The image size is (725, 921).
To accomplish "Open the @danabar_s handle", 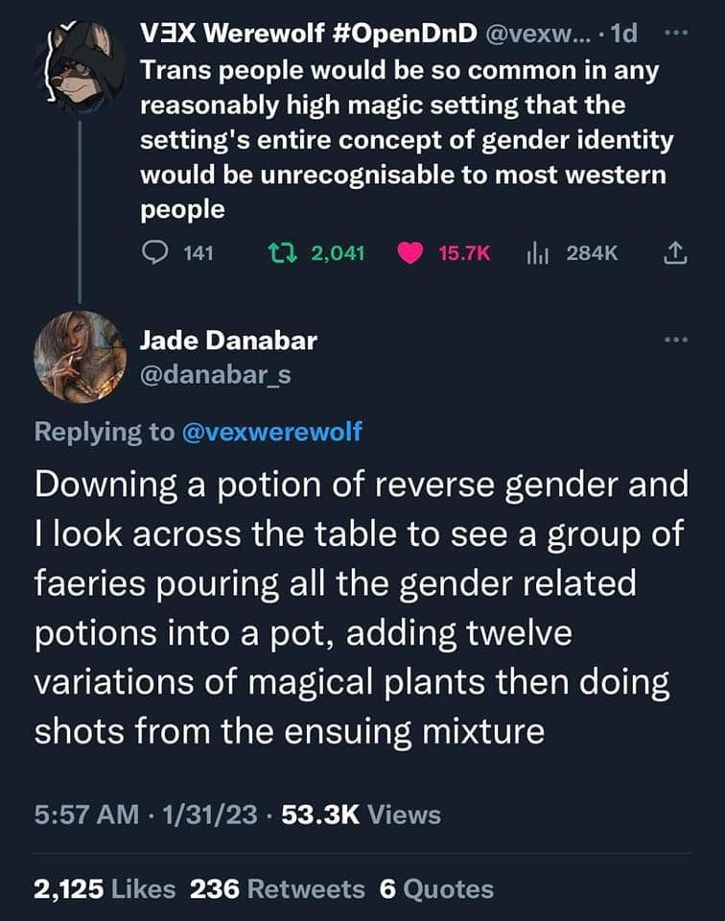I will coord(215,375).
